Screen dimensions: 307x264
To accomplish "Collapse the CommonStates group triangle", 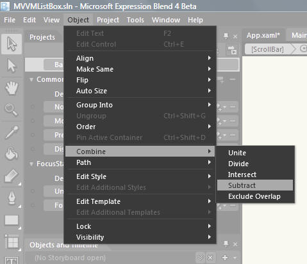I will (x=31, y=80).
